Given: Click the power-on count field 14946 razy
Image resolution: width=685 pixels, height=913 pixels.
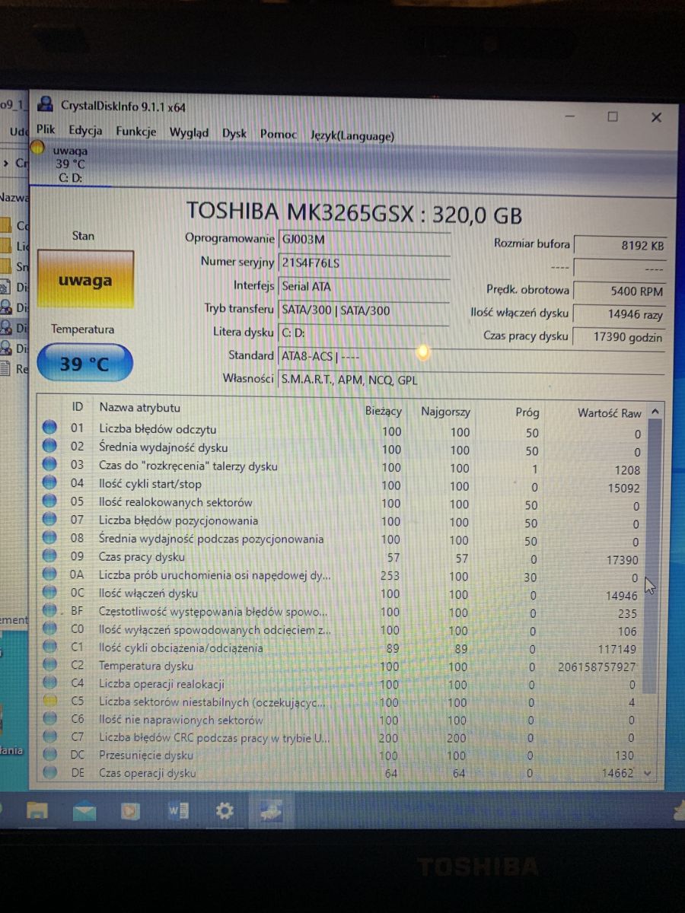Looking at the screenshot, I should click(620, 314).
